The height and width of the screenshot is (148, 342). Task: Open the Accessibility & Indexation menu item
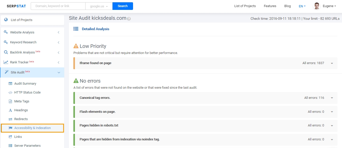[x=32, y=128]
